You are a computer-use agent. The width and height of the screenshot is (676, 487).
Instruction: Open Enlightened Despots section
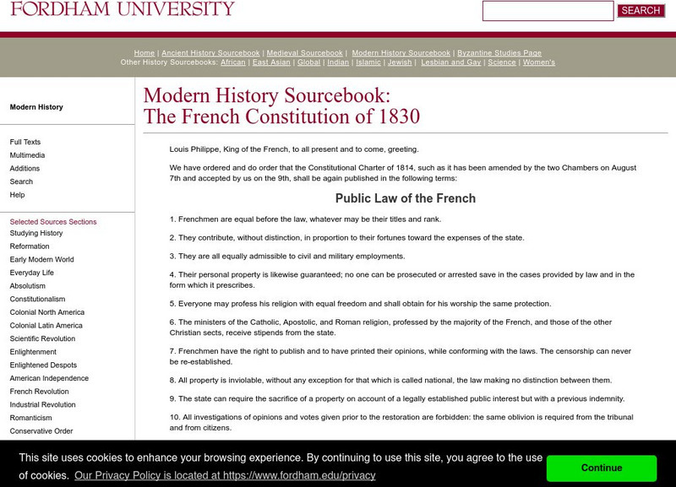tap(43, 365)
